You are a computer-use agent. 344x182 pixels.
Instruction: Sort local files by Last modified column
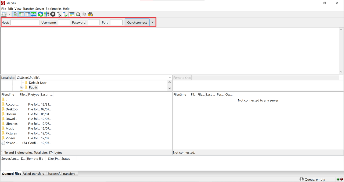47,95
